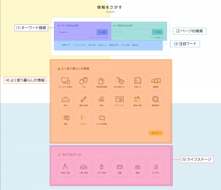This screenshot has height=190, width=221.
Task: Click the 一覧を見る button
Action: [156, 133]
